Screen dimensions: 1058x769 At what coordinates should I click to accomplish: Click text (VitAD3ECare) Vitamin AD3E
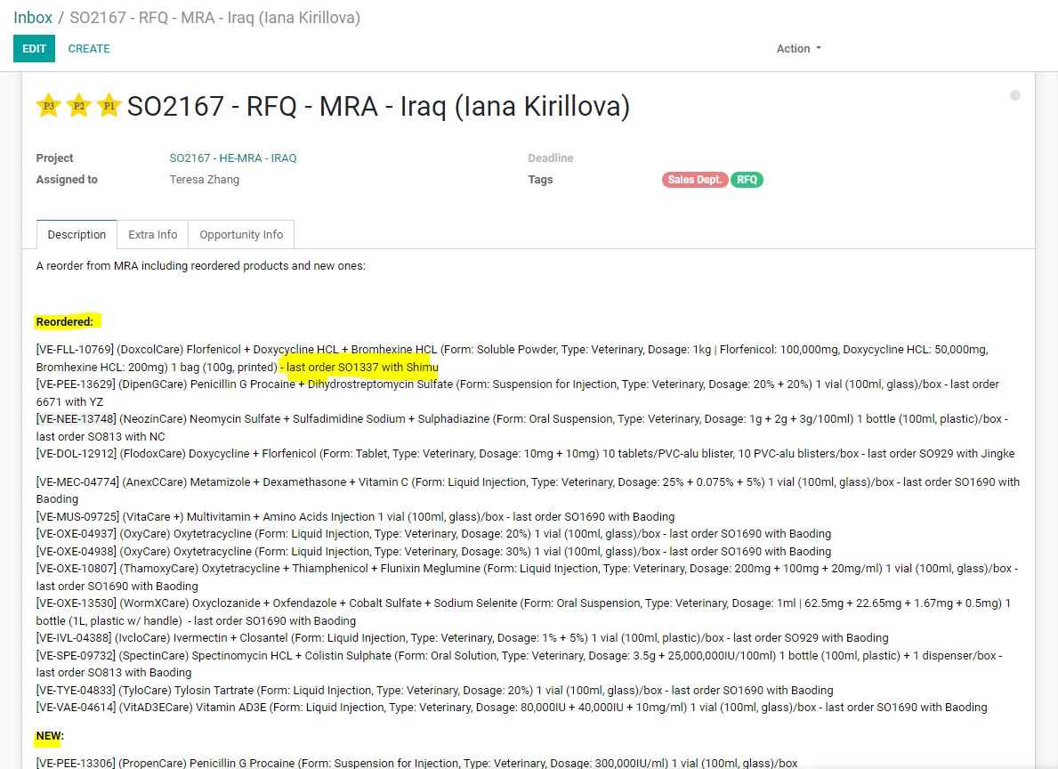(x=193, y=708)
